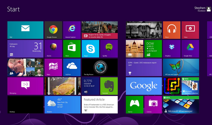This screenshot has height=125, width=212.
Task: Open the Halloween calendar tile
Action: [x=25, y=49]
